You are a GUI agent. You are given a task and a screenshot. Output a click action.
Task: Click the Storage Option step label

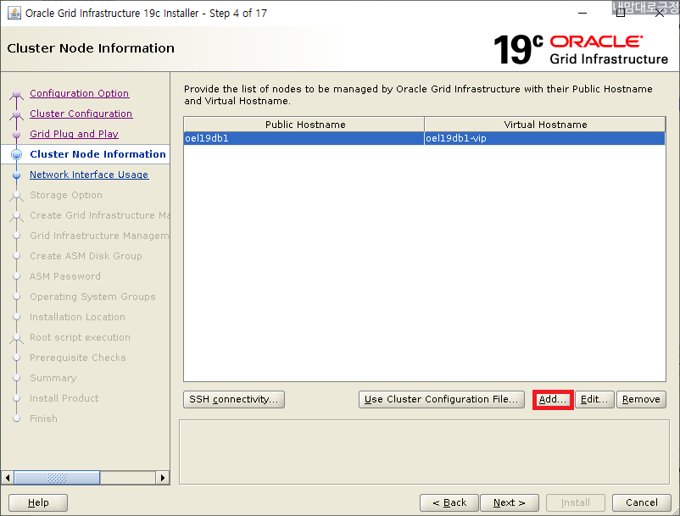(66, 195)
